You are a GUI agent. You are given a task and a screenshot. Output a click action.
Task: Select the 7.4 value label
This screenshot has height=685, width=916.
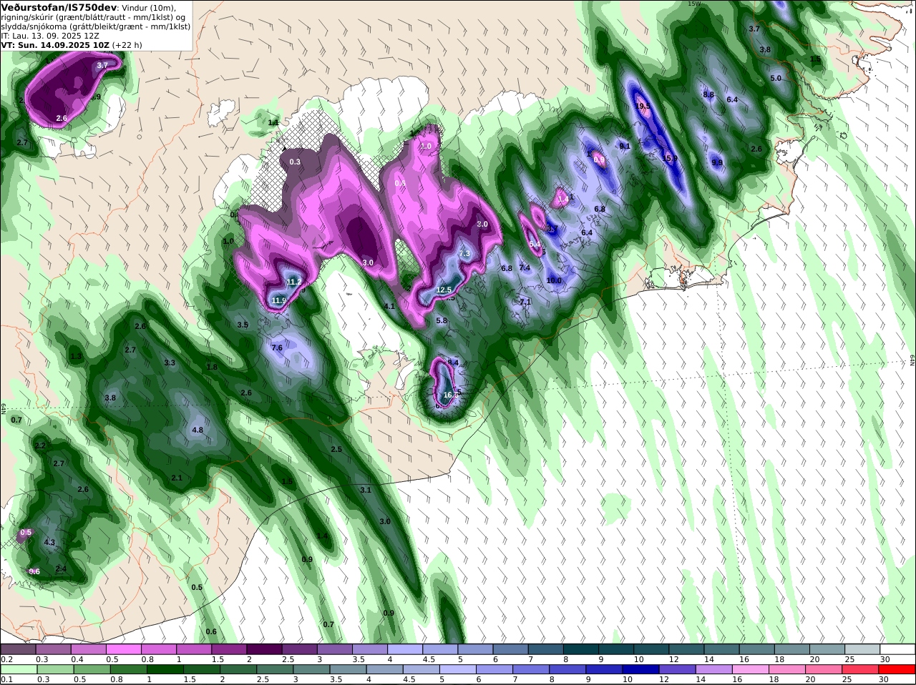click(525, 268)
